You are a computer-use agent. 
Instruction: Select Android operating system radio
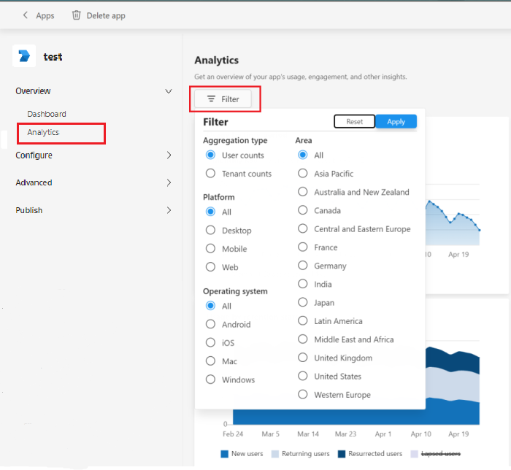tap(210, 324)
